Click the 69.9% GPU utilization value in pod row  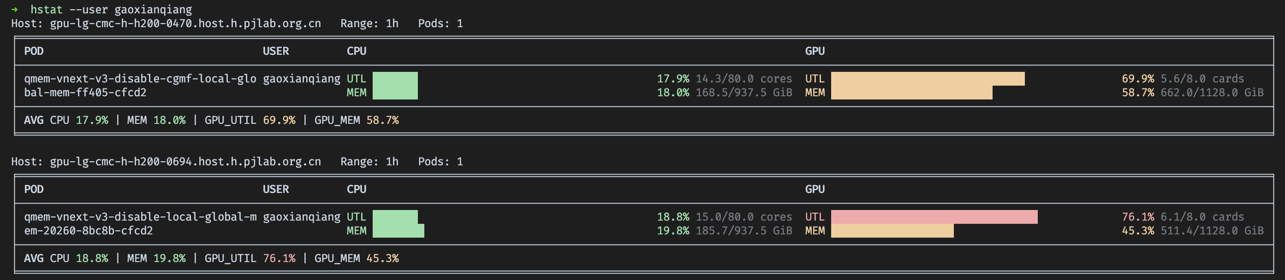[x=1138, y=79]
